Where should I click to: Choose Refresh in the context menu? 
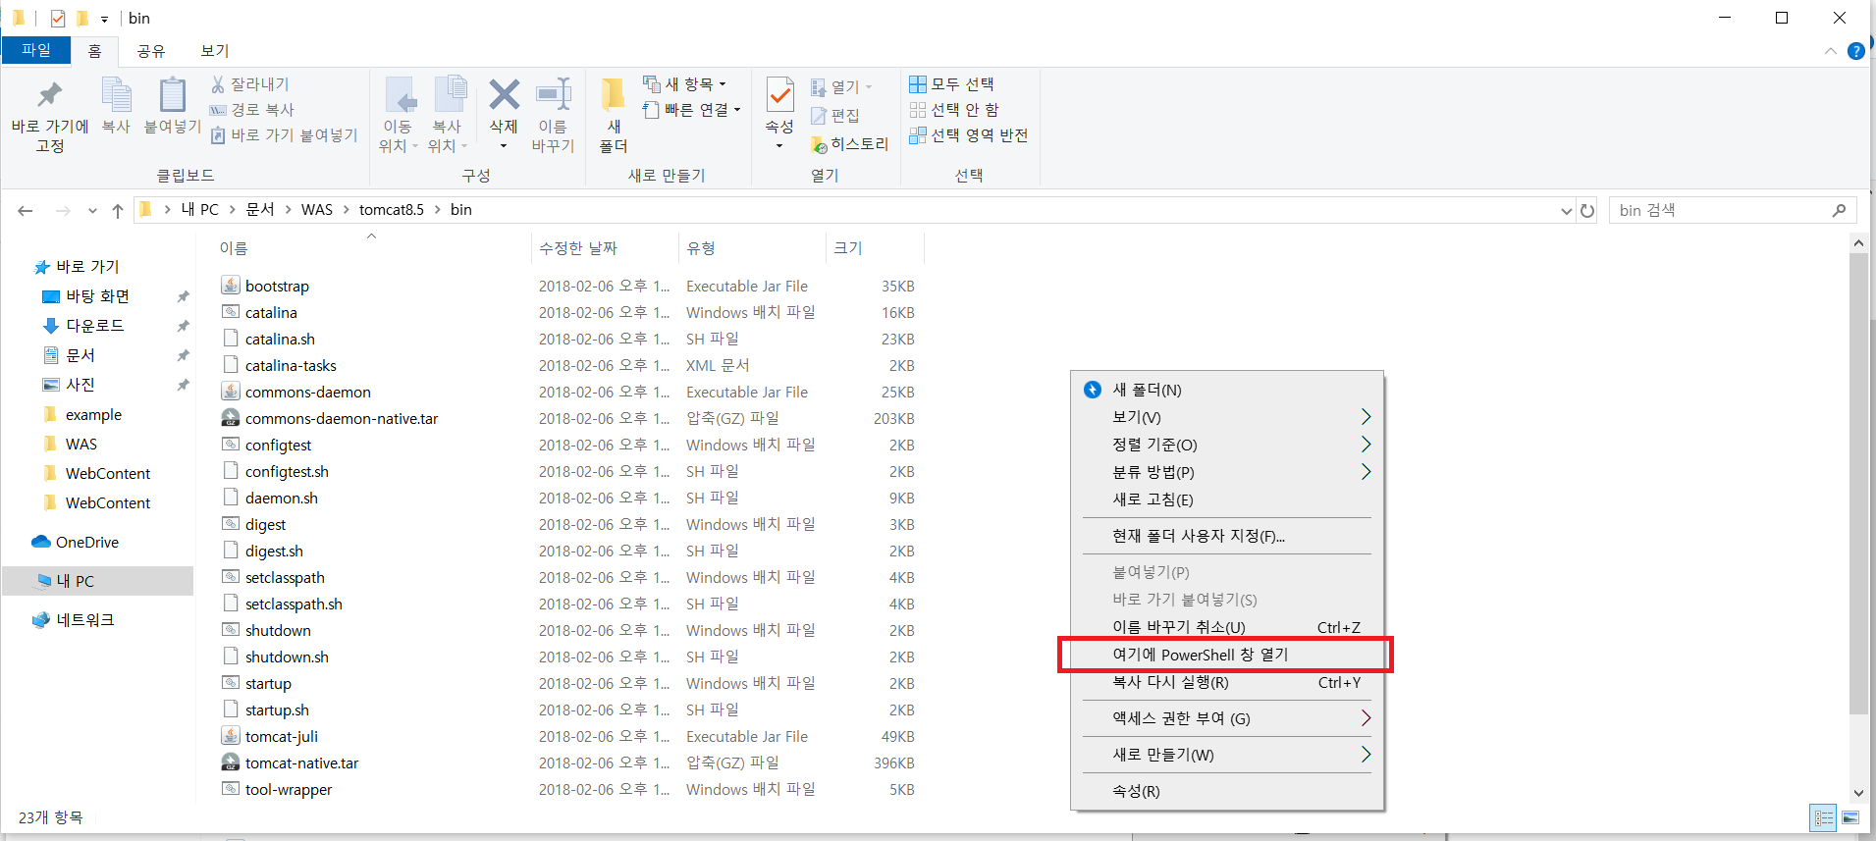point(1227,499)
